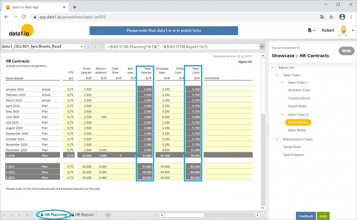Image resolution: width=357 pixels, height=220 pixels.
Task: Click the Homer avatar profile picture
Action: [x=343, y=31]
